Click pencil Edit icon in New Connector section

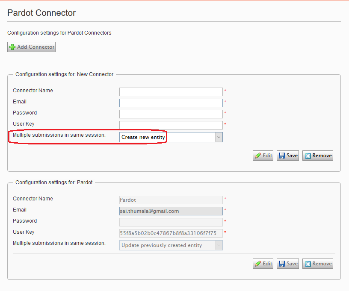tap(257, 156)
